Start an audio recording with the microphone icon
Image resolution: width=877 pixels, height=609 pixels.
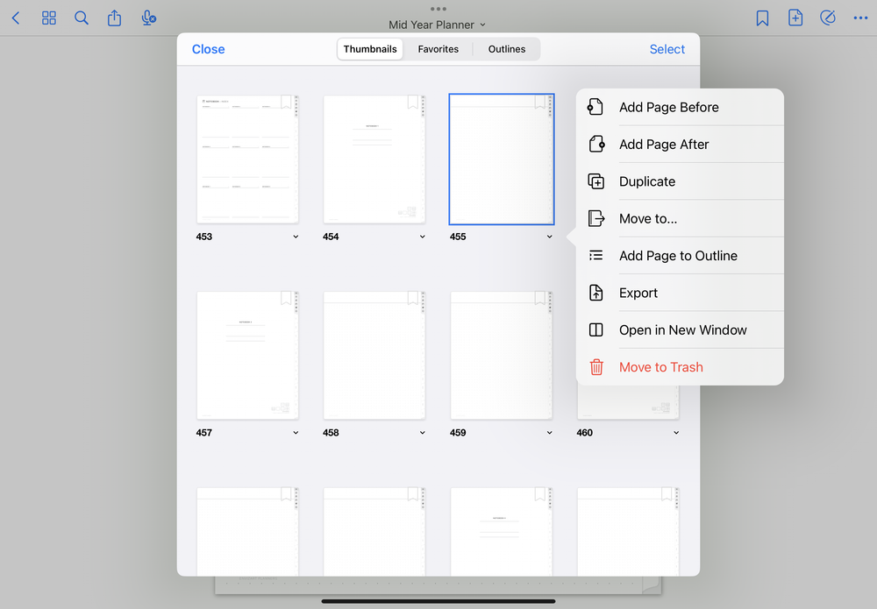(x=148, y=18)
